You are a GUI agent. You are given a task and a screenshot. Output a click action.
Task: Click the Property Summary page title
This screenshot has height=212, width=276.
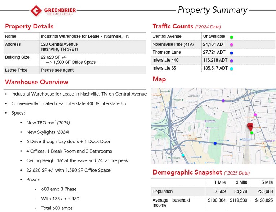click(213, 10)
